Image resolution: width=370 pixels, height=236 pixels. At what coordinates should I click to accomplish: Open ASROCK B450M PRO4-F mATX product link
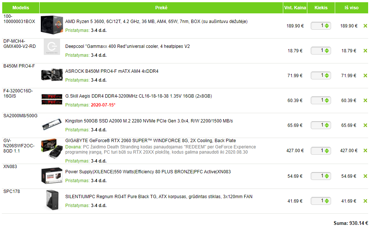tap(112, 71)
